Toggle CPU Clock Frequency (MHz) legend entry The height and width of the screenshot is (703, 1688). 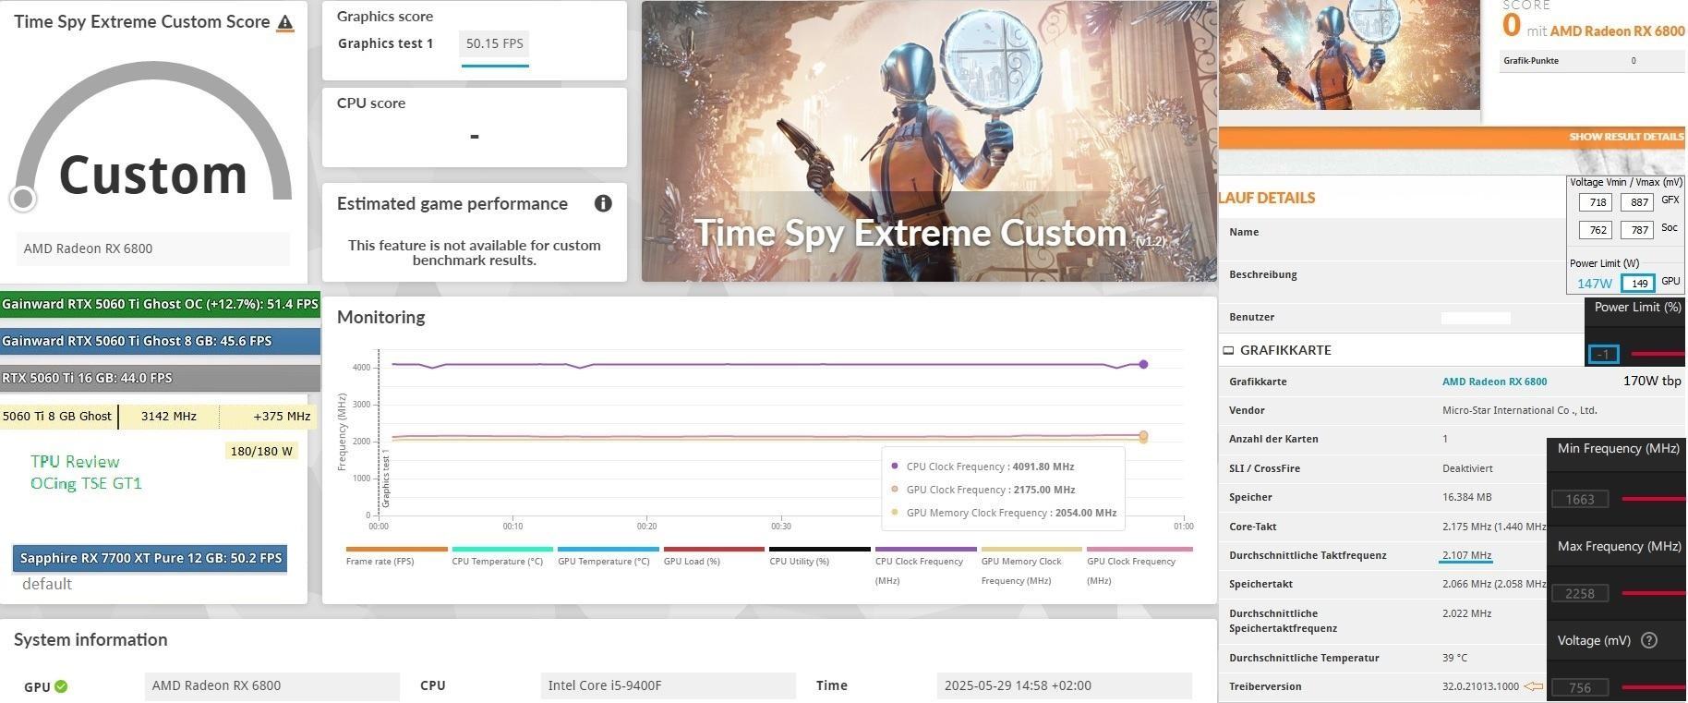click(x=925, y=566)
